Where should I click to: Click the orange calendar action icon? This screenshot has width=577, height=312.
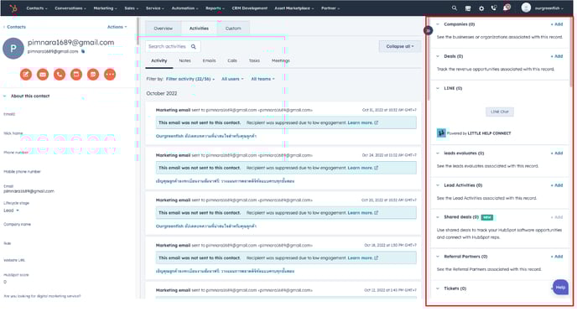93,75
